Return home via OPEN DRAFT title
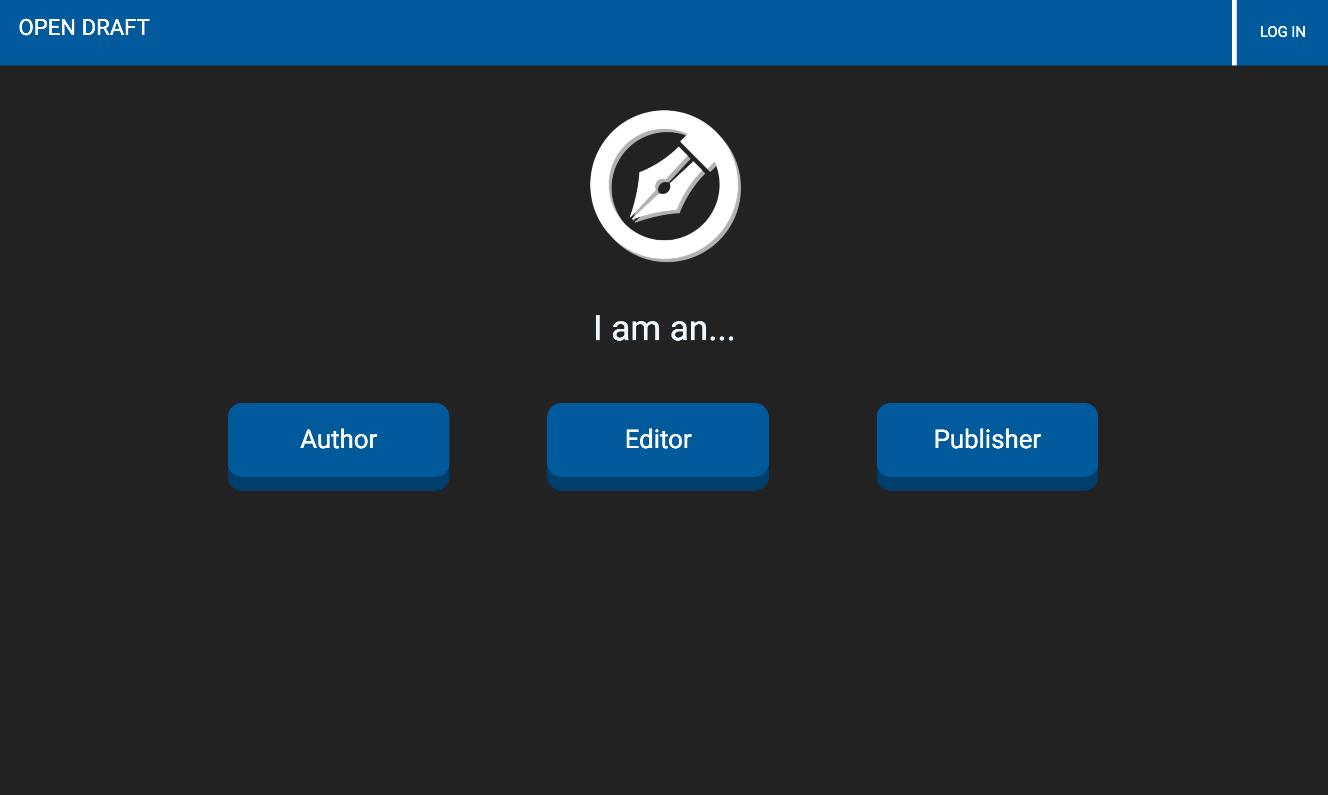This screenshot has width=1328, height=795. click(84, 28)
